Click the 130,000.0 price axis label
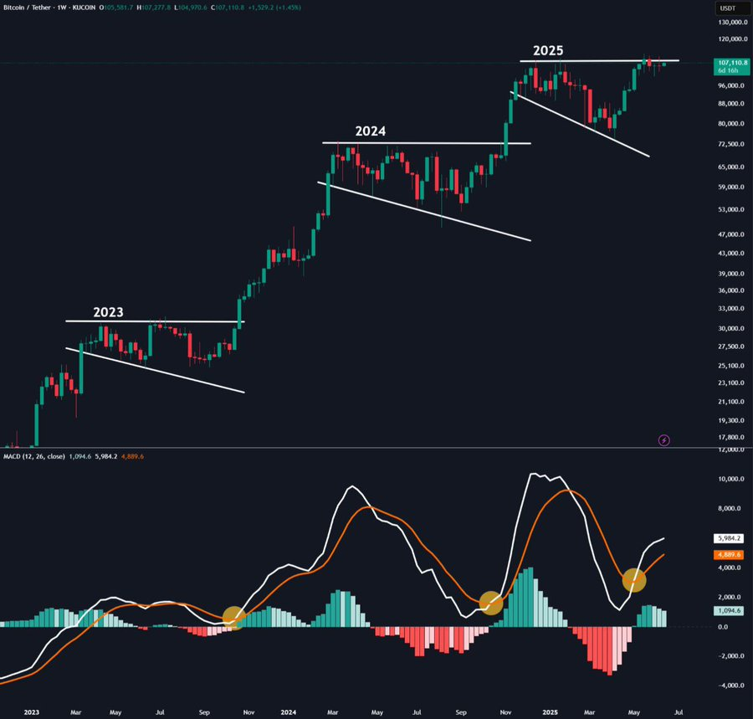 (732, 22)
